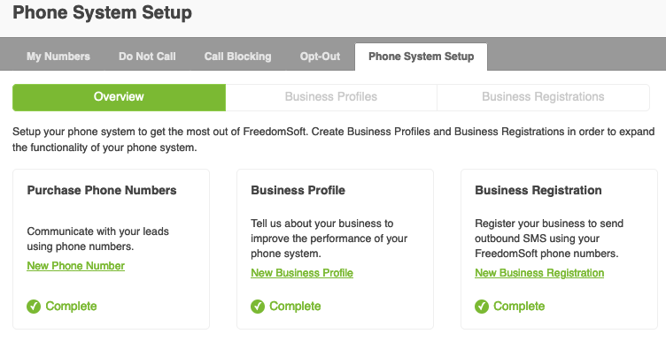Click the green checkmark under Business Profile
Viewport: 666px width, 364px height.
(x=258, y=307)
